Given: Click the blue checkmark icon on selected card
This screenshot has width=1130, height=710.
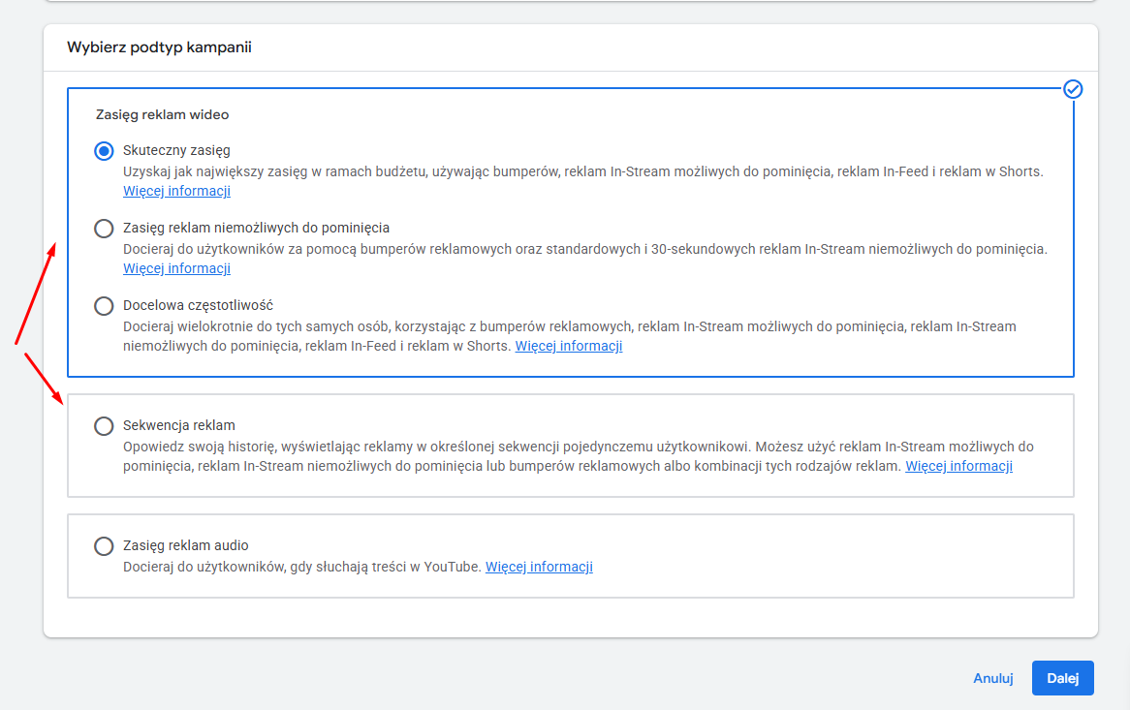Looking at the screenshot, I should click(1073, 89).
